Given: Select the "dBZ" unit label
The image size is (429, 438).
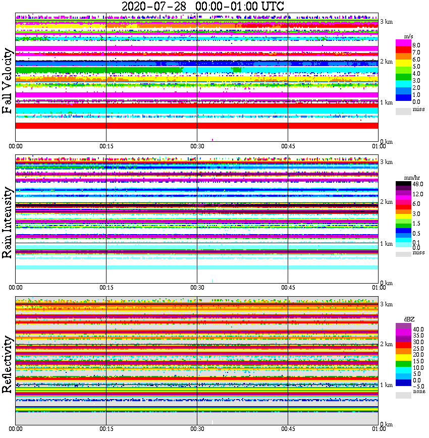Looking at the screenshot, I should (409, 319).
